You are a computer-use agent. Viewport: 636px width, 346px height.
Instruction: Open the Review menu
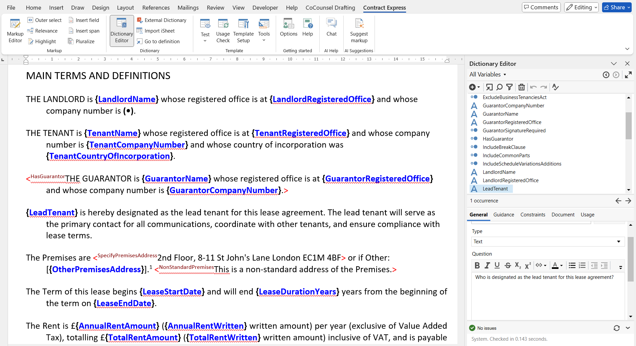tap(215, 7)
